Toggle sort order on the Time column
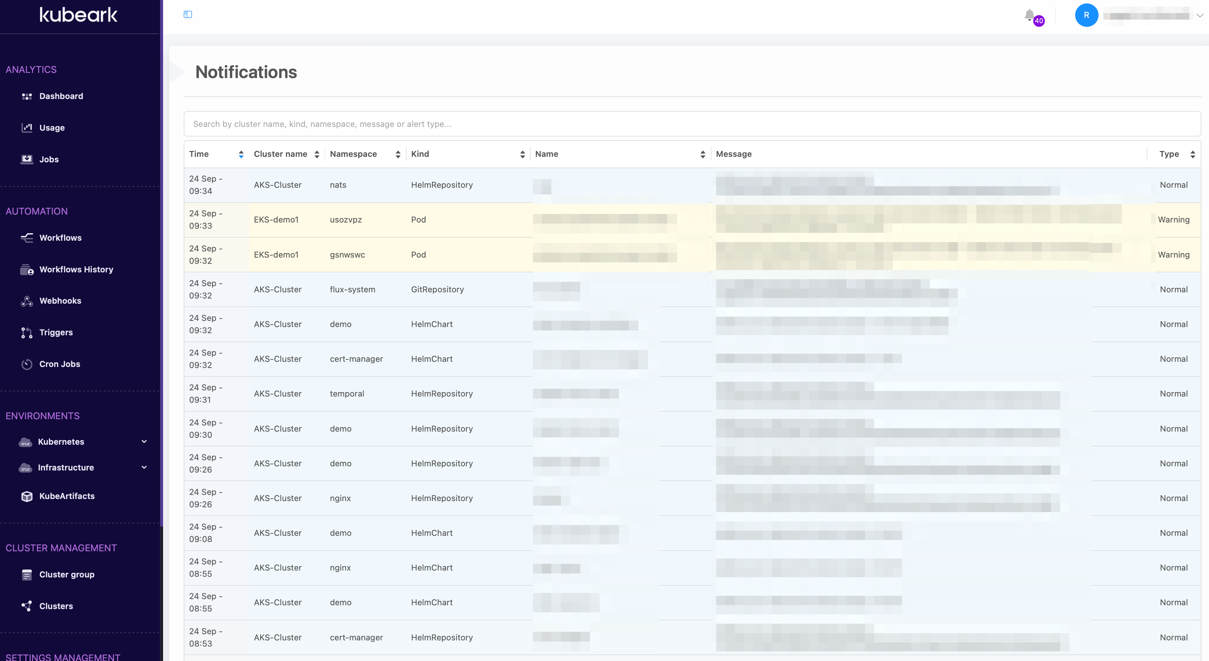 pos(241,154)
